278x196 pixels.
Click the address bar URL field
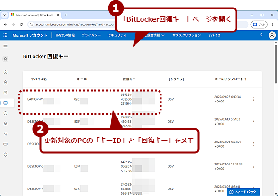tap(75, 24)
